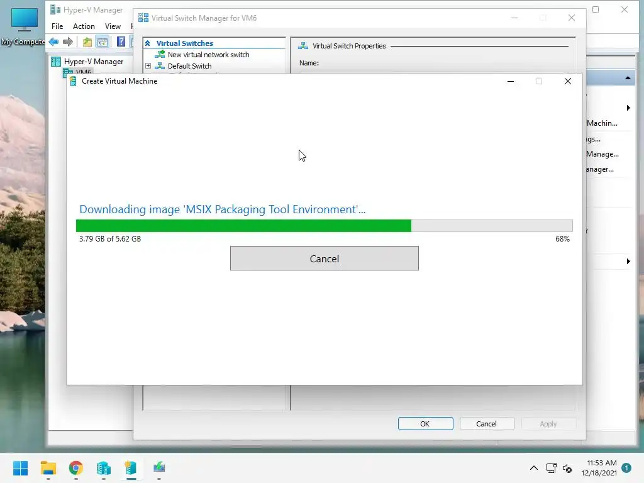Click the Virtual Switch Manager title bar icon
This screenshot has height=483, width=644.
click(143, 18)
